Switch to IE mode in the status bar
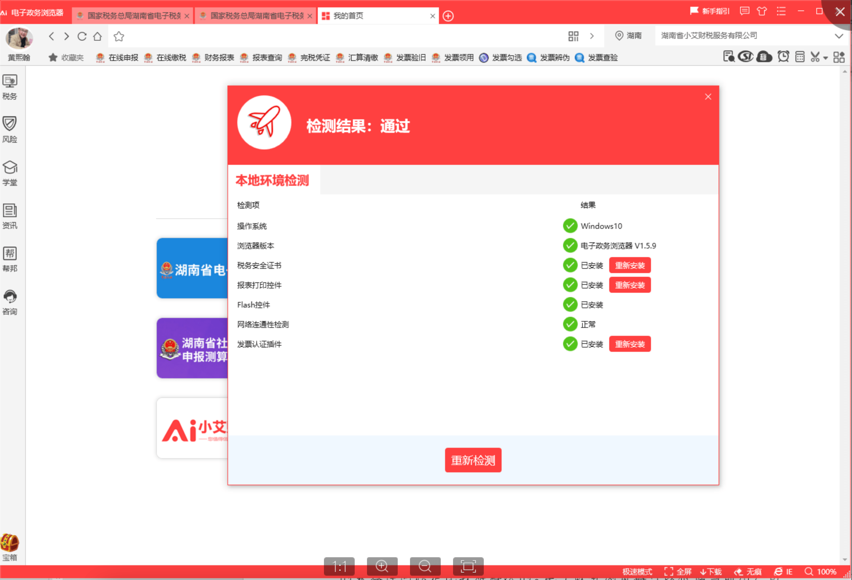This screenshot has height=580, width=852. tap(783, 571)
